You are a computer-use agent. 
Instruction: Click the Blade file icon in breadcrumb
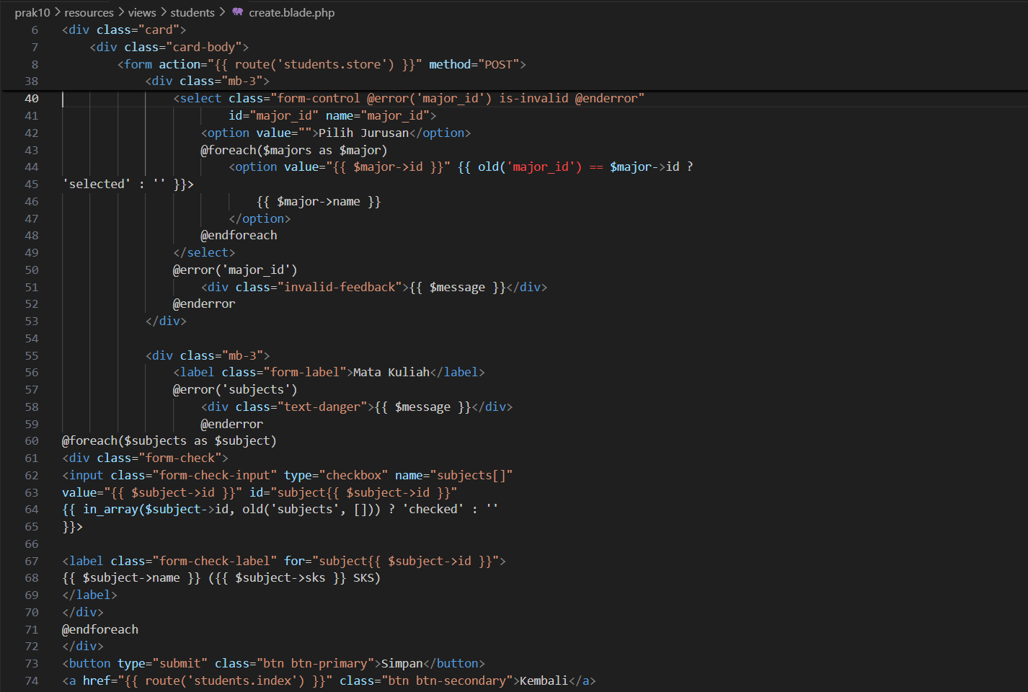(x=237, y=12)
